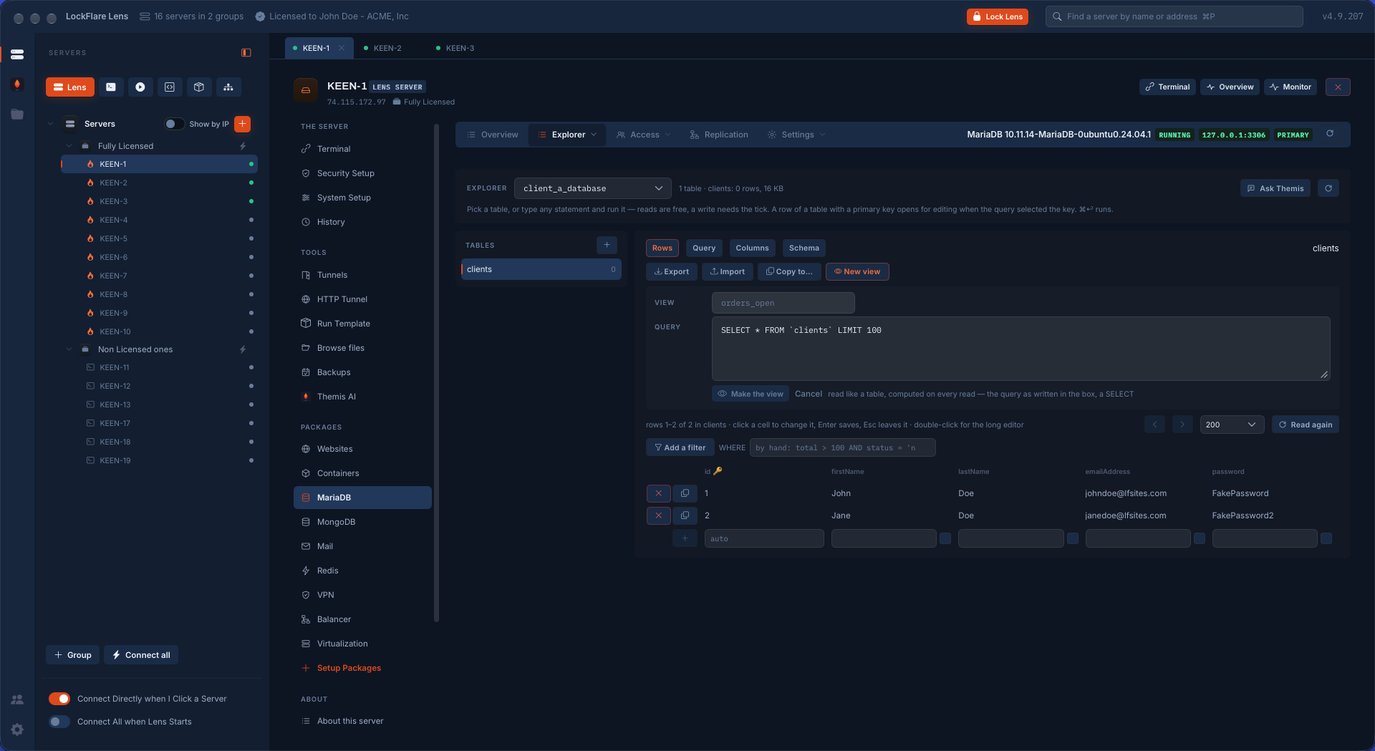Image resolution: width=1375 pixels, height=751 pixels.
Task: Focus the Find a server search field
Action: coord(1174,16)
